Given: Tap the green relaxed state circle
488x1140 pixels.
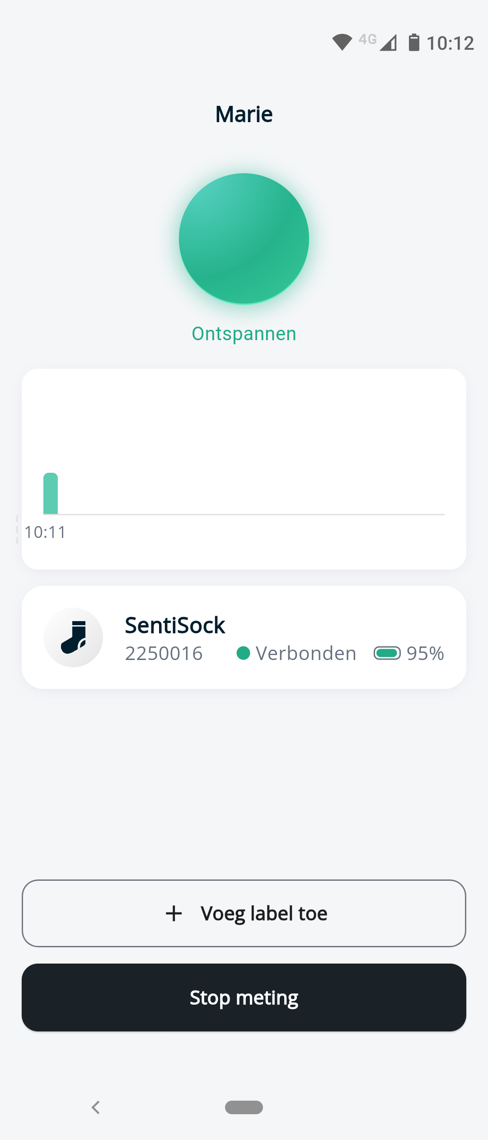Looking at the screenshot, I should tap(244, 238).
